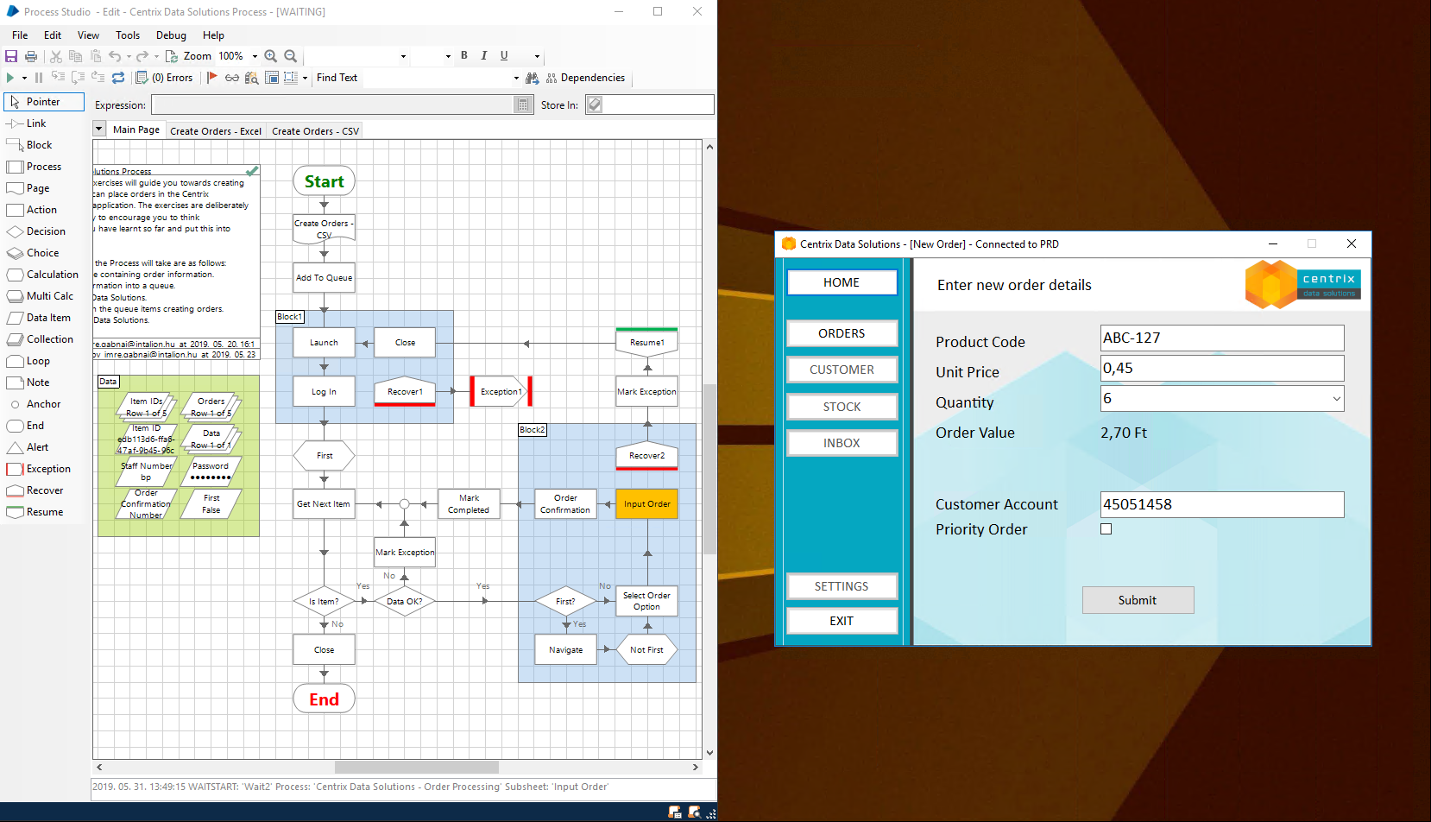This screenshot has width=1431, height=822.
Task: Click the blue Restart arrows icon
Action: click(x=118, y=78)
